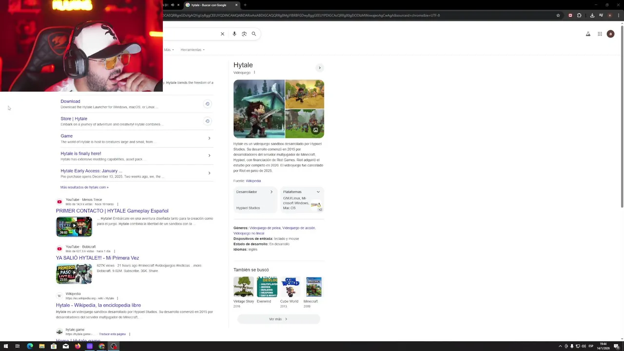The width and height of the screenshot is (624, 351).
Task: Open File Explorer from the taskbar
Action: point(42,346)
